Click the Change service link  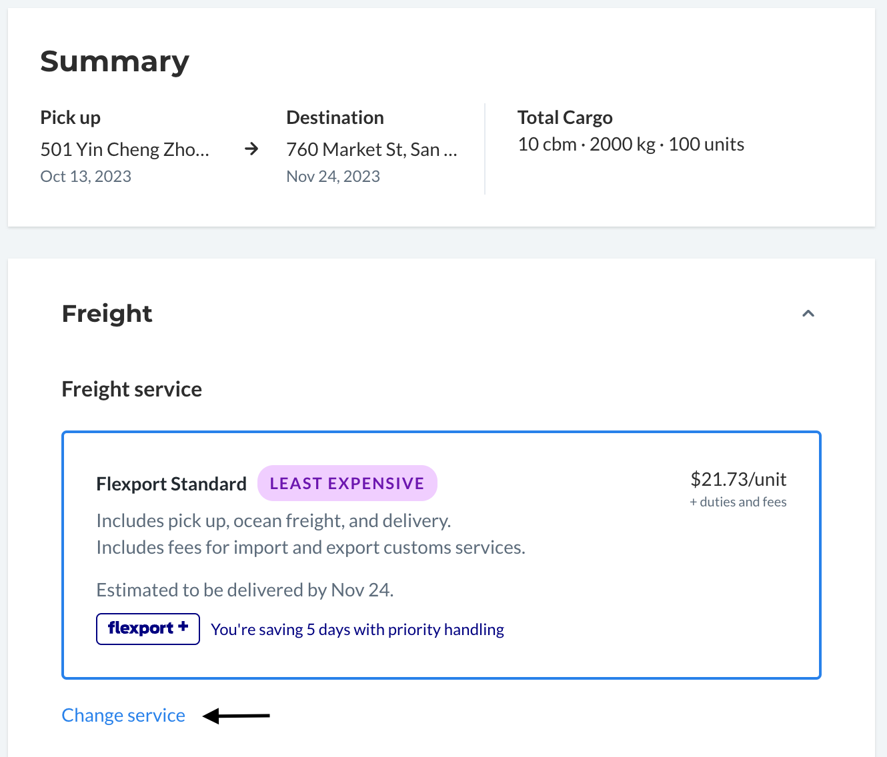pyautogui.click(x=123, y=715)
